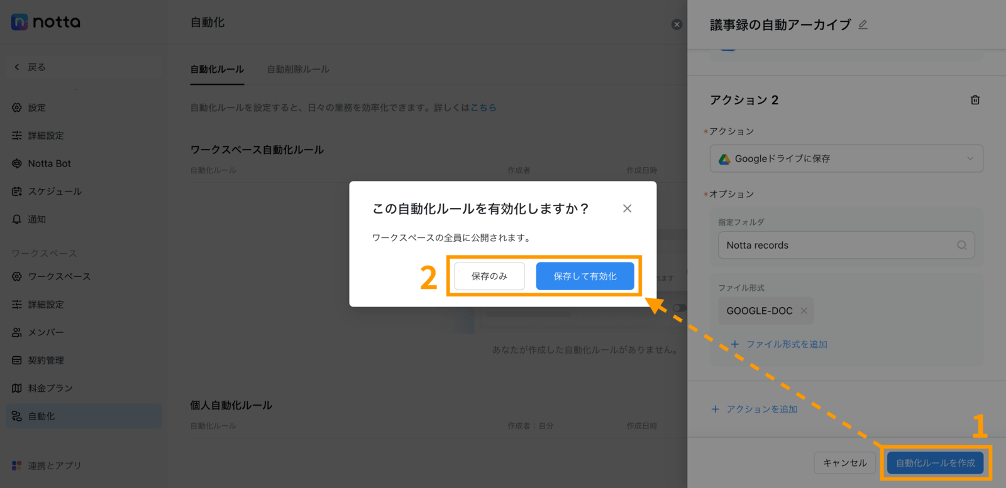This screenshot has height=488, width=1006.
Task: Click 作成者：自分 column header
Action: click(531, 426)
